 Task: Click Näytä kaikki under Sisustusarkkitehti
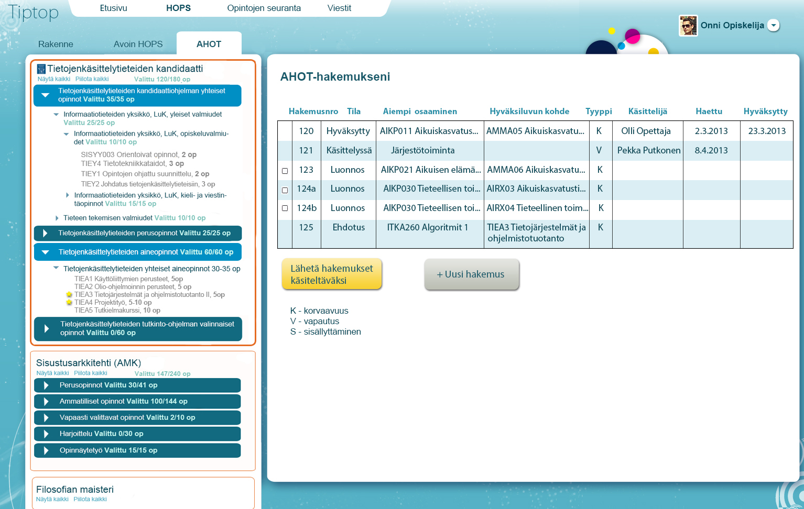point(52,373)
